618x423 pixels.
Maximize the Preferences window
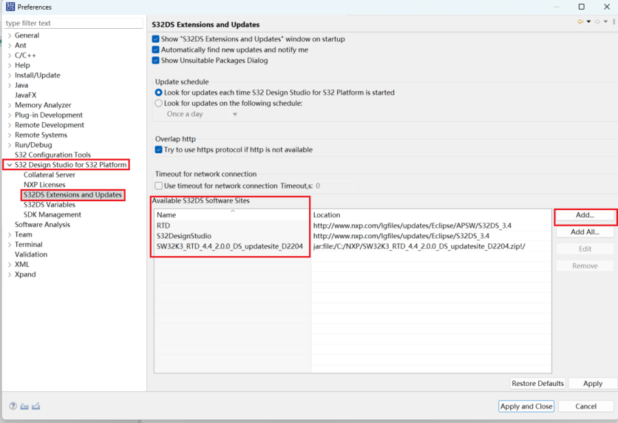(x=582, y=7)
